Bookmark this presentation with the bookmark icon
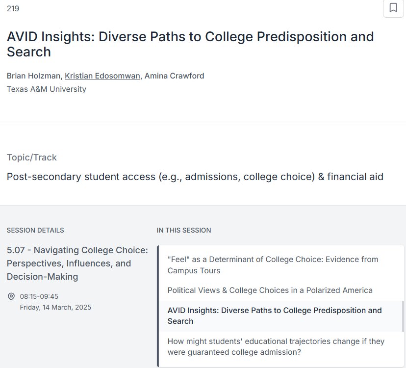This screenshot has width=406, height=368. [393, 8]
